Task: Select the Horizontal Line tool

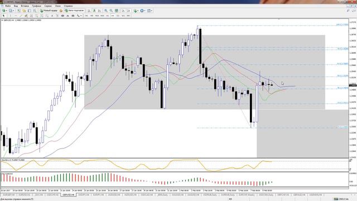Action: [16, 16]
